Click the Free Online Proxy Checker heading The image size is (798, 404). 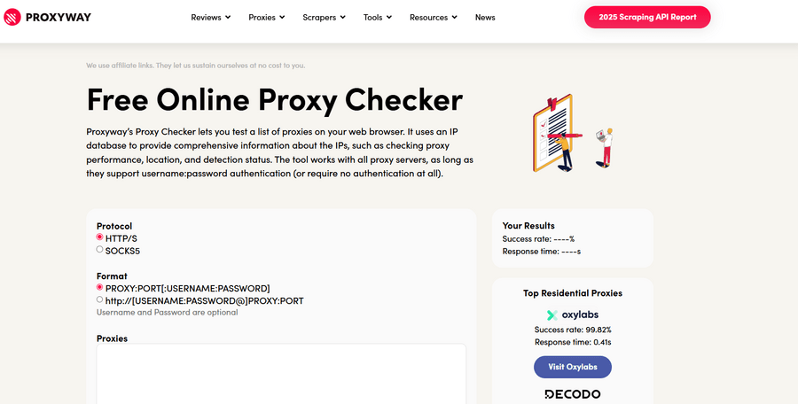[x=275, y=100]
